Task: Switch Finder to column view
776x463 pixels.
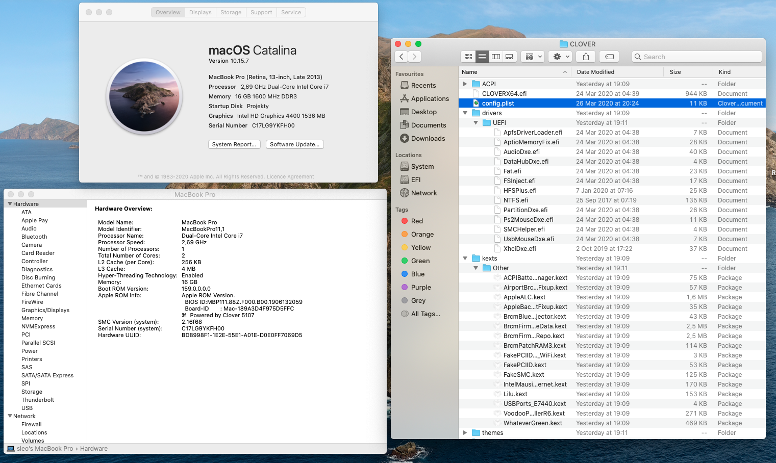Action: pos(496,57)
